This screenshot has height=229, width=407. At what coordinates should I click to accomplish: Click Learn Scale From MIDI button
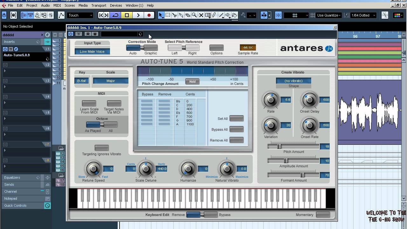coord(89,104)
